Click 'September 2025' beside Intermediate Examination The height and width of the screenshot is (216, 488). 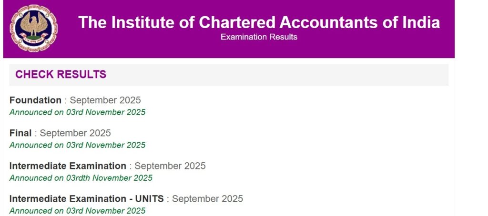coord(170,166)
